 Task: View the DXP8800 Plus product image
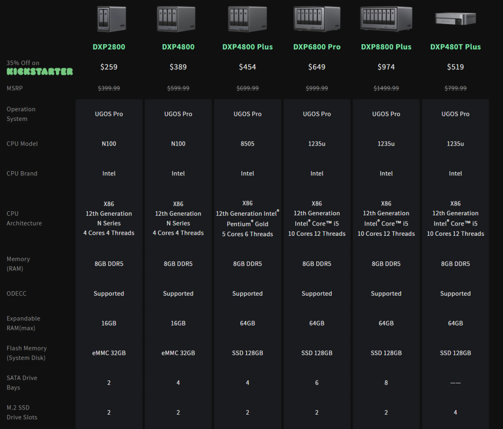(x=386, y=19)
